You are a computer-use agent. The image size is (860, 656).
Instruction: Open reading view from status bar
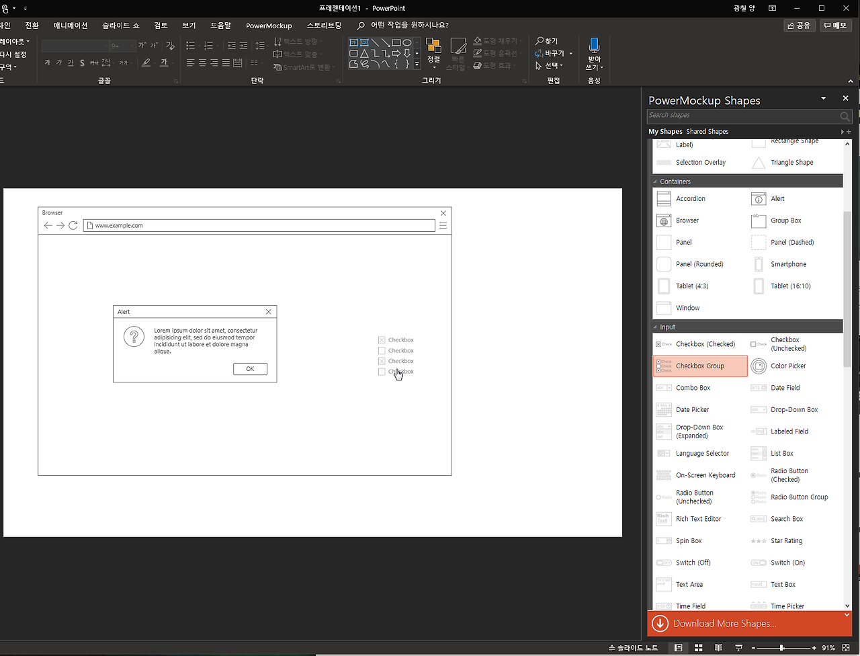[718, 648]
